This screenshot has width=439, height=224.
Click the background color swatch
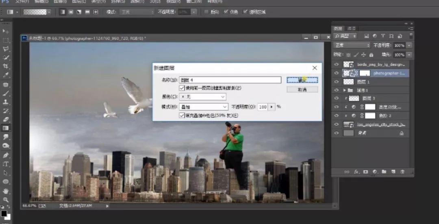tap(9, 217)
